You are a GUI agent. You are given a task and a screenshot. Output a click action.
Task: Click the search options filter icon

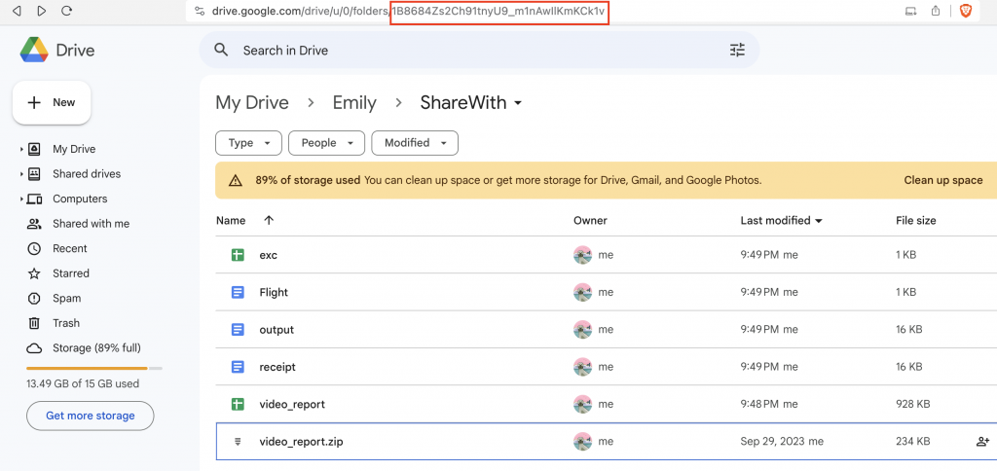pos(737,50)
